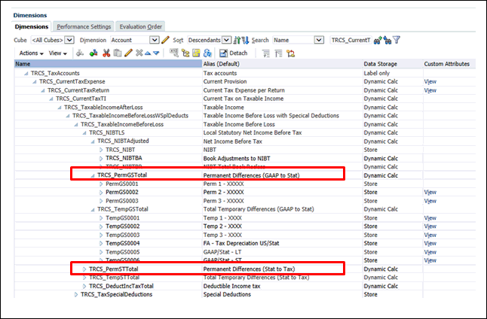Open the filter funnel icon

pos(397,40)
